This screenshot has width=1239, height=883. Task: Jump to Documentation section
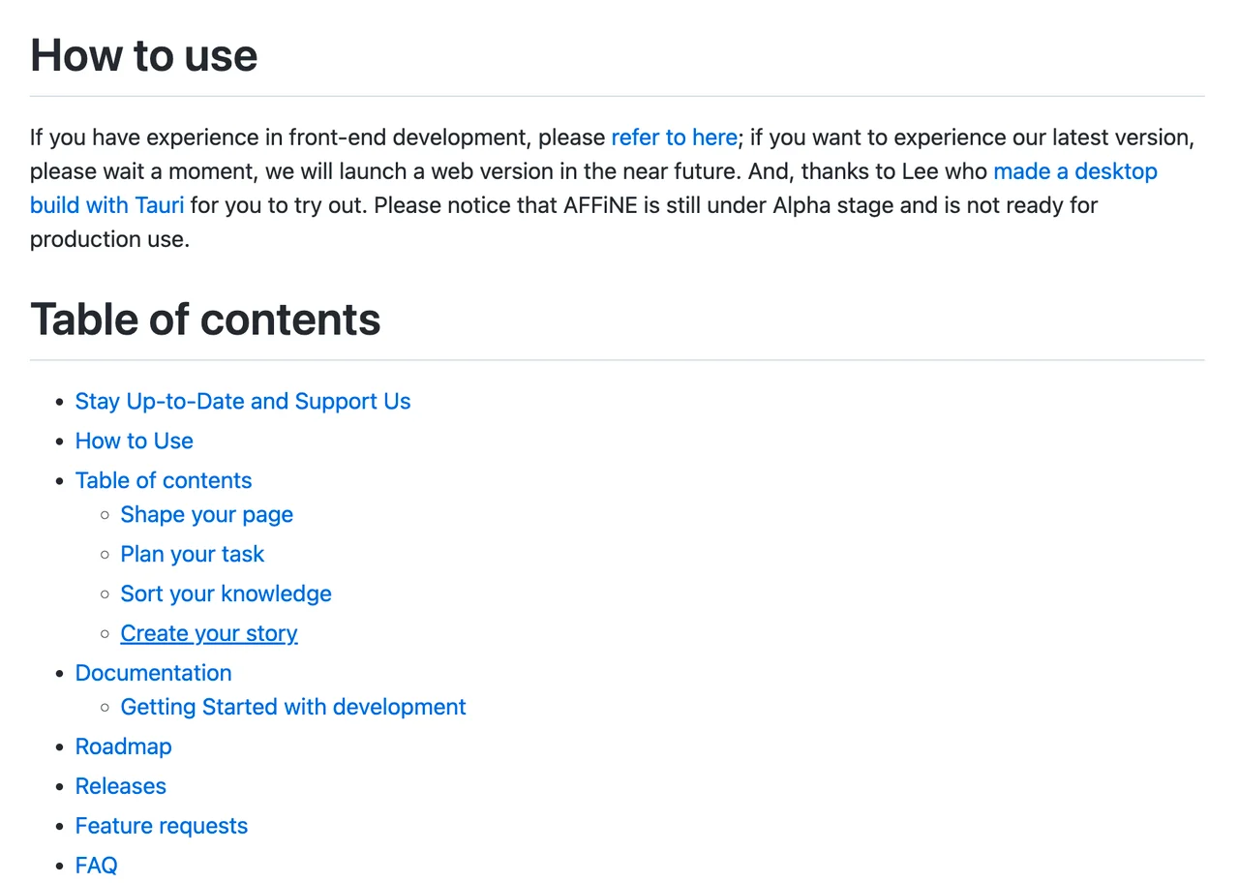point(154,673)
